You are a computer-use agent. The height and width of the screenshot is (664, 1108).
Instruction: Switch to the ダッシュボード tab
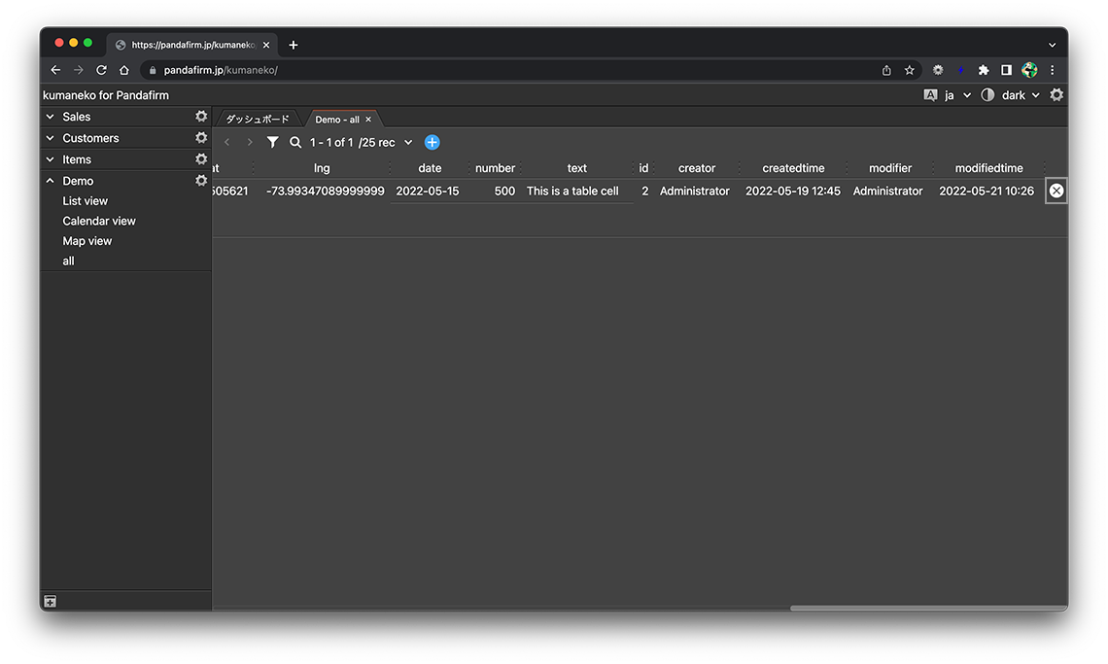pyautogui.click(x=258, y=120)
